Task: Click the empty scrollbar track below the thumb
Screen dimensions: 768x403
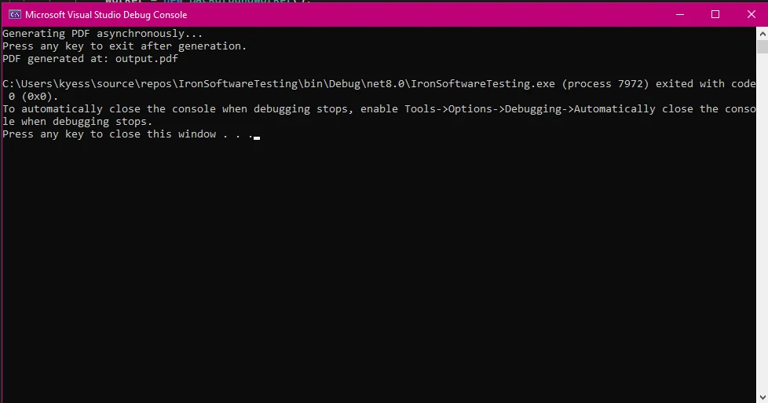Action: (762, 236)
